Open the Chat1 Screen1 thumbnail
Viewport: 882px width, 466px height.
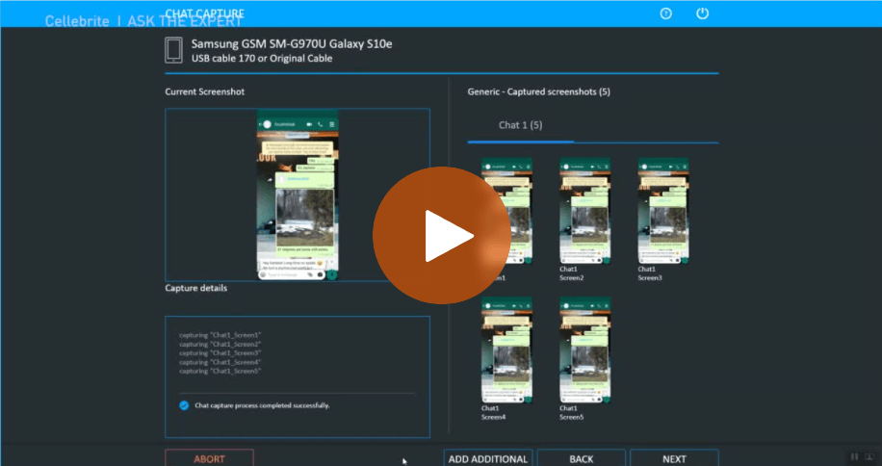[506, 211]
